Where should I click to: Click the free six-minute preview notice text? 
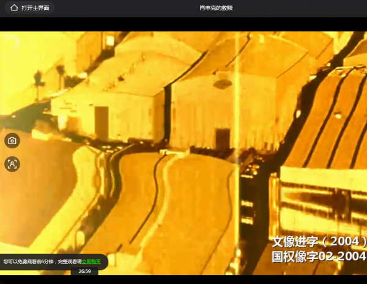point(42,261)
